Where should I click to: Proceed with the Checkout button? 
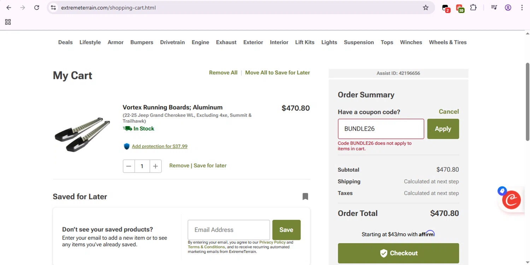pyautogui.click(x=398, y=253)
